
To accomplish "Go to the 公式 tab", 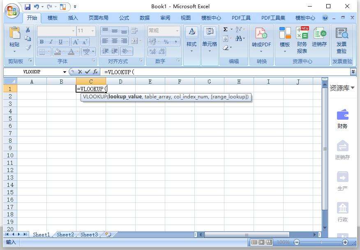I will 124,18.
